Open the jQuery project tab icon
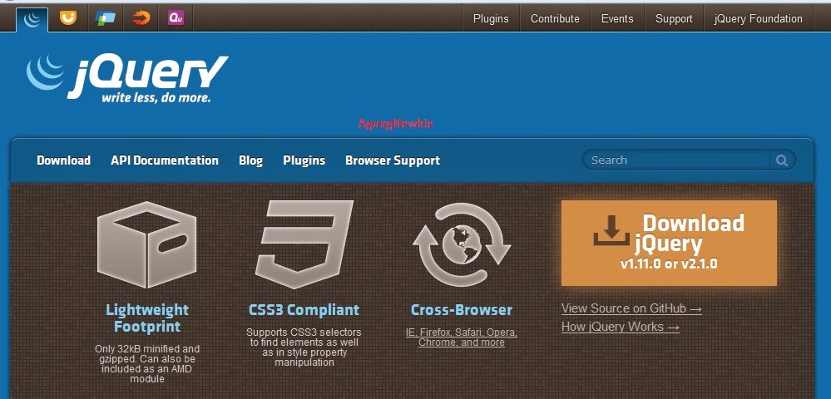This screenshot has width=831, height=399. pyautogui.click(x=32, y=20)
